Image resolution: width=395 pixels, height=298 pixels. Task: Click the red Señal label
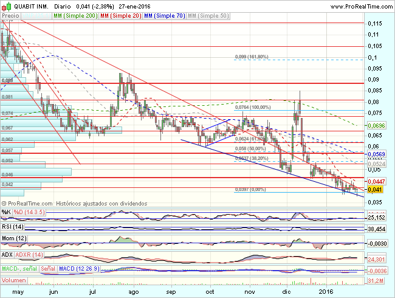pos(48,269)
